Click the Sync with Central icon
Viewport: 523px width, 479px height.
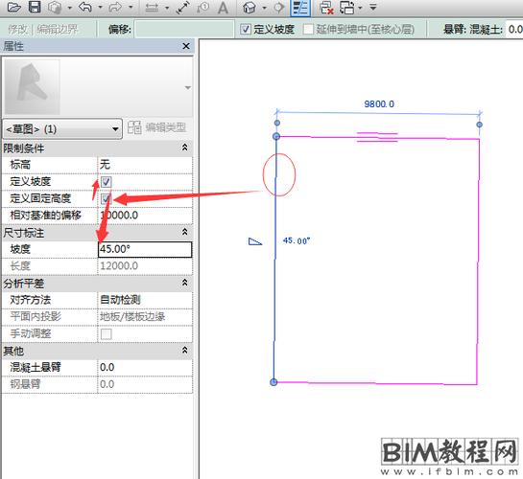pyautogui.click(x=55, y=8)
